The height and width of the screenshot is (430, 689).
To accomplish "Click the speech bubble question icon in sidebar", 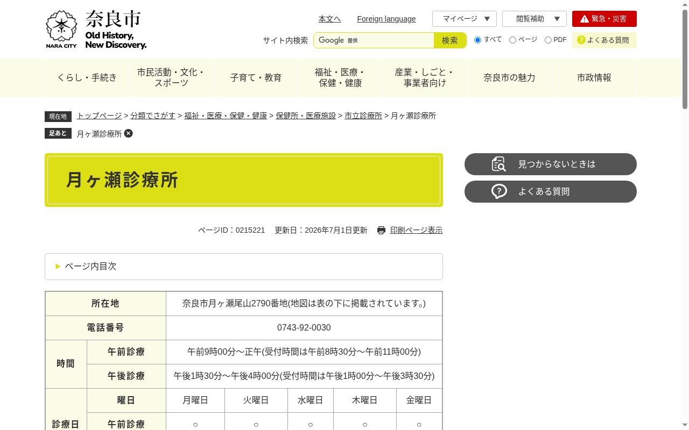I will pyautogui.click(x=499, y=191).
